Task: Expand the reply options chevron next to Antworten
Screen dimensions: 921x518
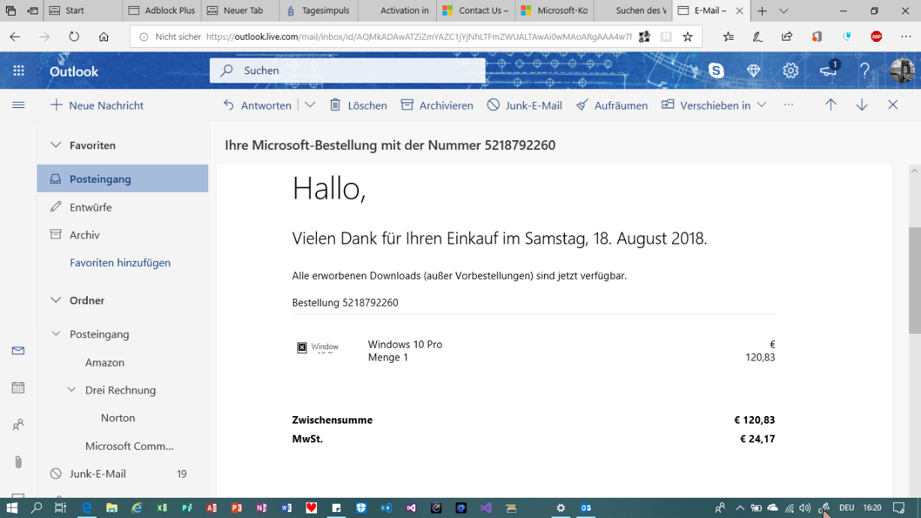Action: 310,105
